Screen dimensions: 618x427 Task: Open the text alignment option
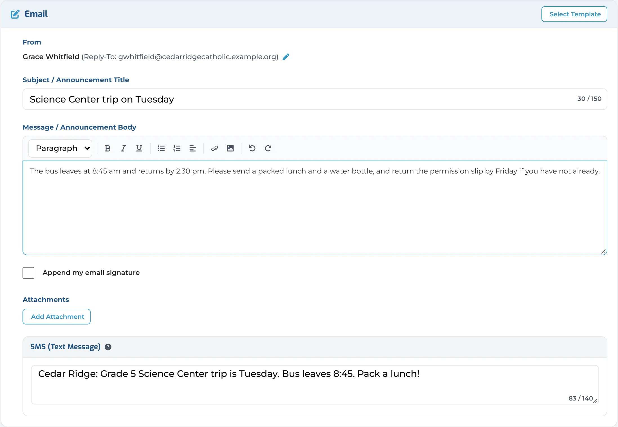pos(192,148)
